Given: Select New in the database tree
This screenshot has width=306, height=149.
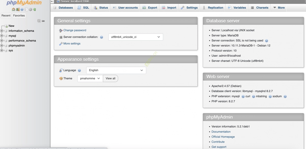Looking at the screenshot, I should coord(11,26).
